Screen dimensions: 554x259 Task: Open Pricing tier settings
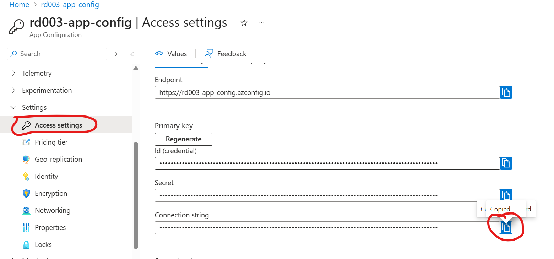[51, 142]
